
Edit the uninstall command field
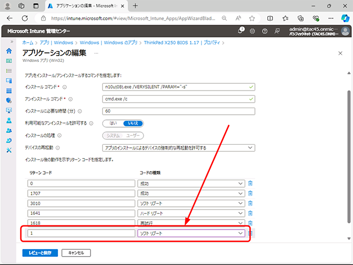coord(179,99)
